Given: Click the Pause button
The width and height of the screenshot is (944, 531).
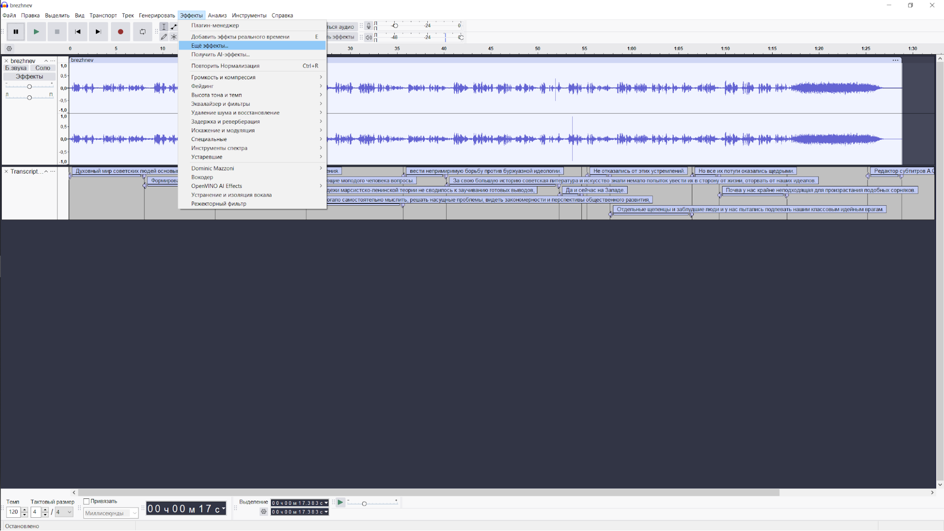Looking at the screenshot, I should (x=16, y=32).
